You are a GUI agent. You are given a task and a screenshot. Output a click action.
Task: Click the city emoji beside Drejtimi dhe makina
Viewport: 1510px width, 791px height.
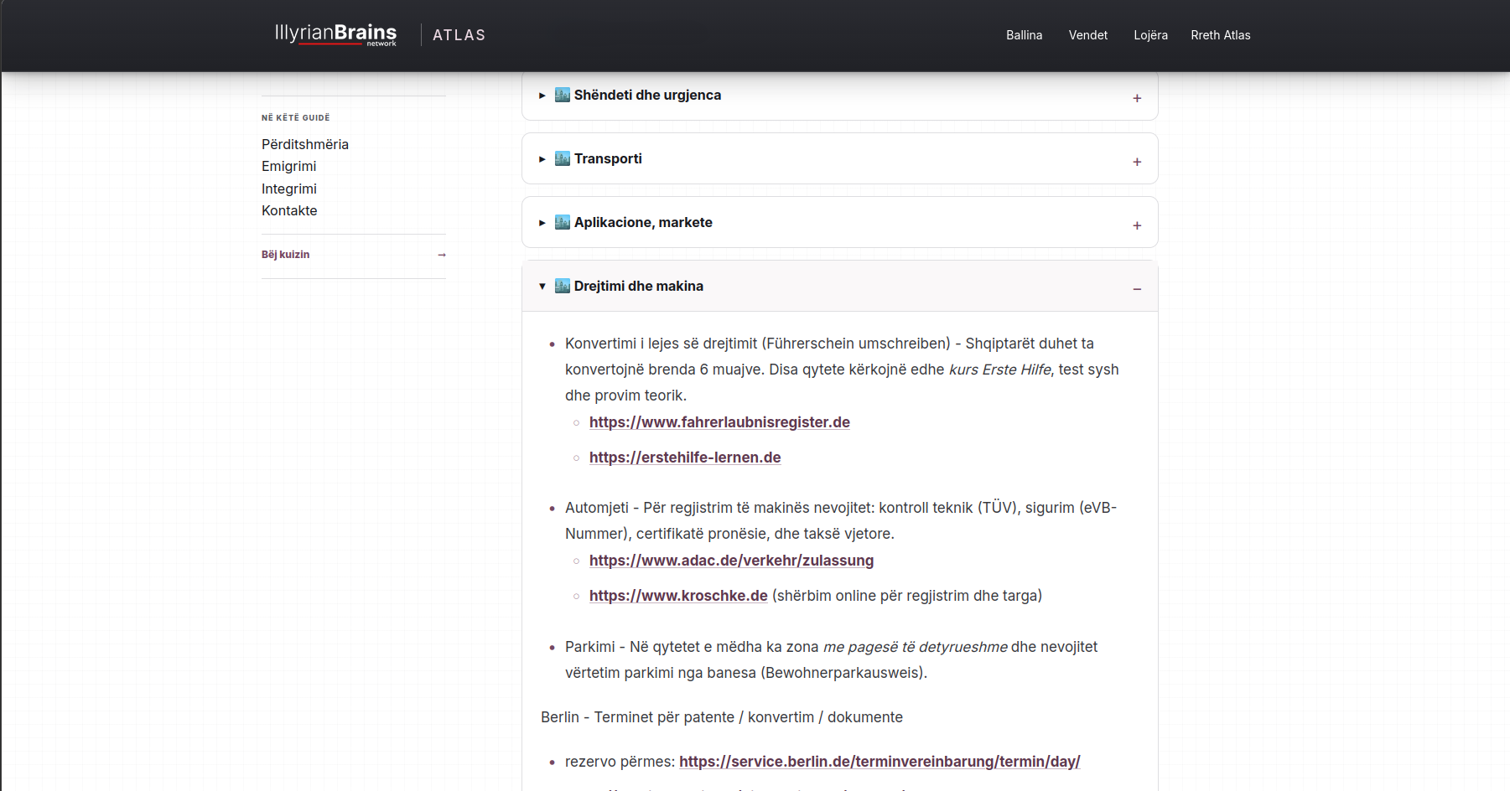(563, 286)
